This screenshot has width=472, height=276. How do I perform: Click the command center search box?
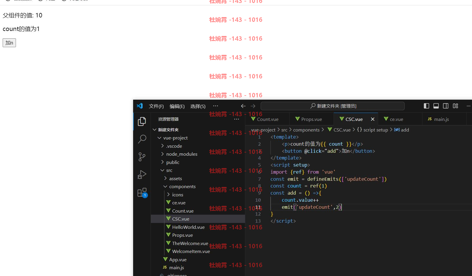coord(333,106)
